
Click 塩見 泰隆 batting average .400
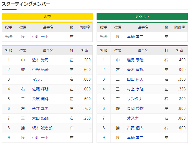(182, 60)
